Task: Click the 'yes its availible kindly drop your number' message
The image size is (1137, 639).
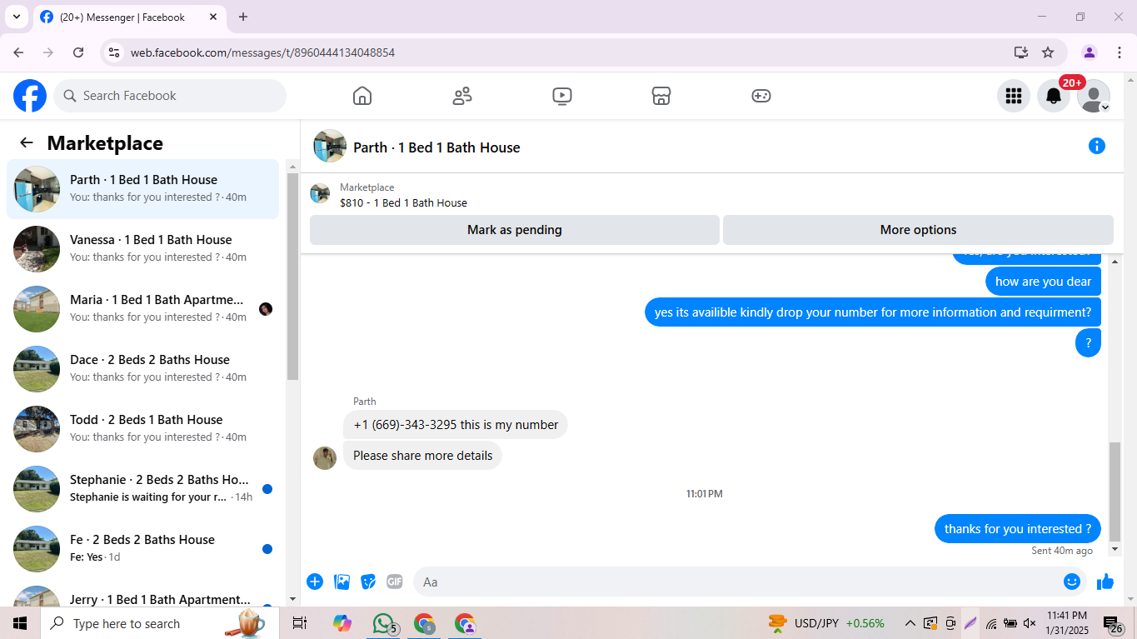Action: (x=873, y=312)
